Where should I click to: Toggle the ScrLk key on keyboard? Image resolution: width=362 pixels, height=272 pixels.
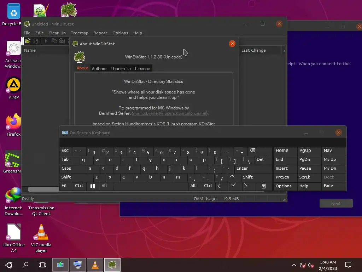(309, 177)
